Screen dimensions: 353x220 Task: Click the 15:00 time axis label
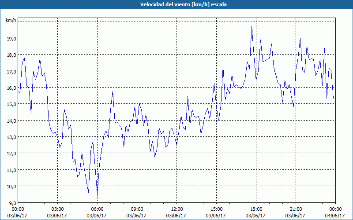(x=216, y=209)
